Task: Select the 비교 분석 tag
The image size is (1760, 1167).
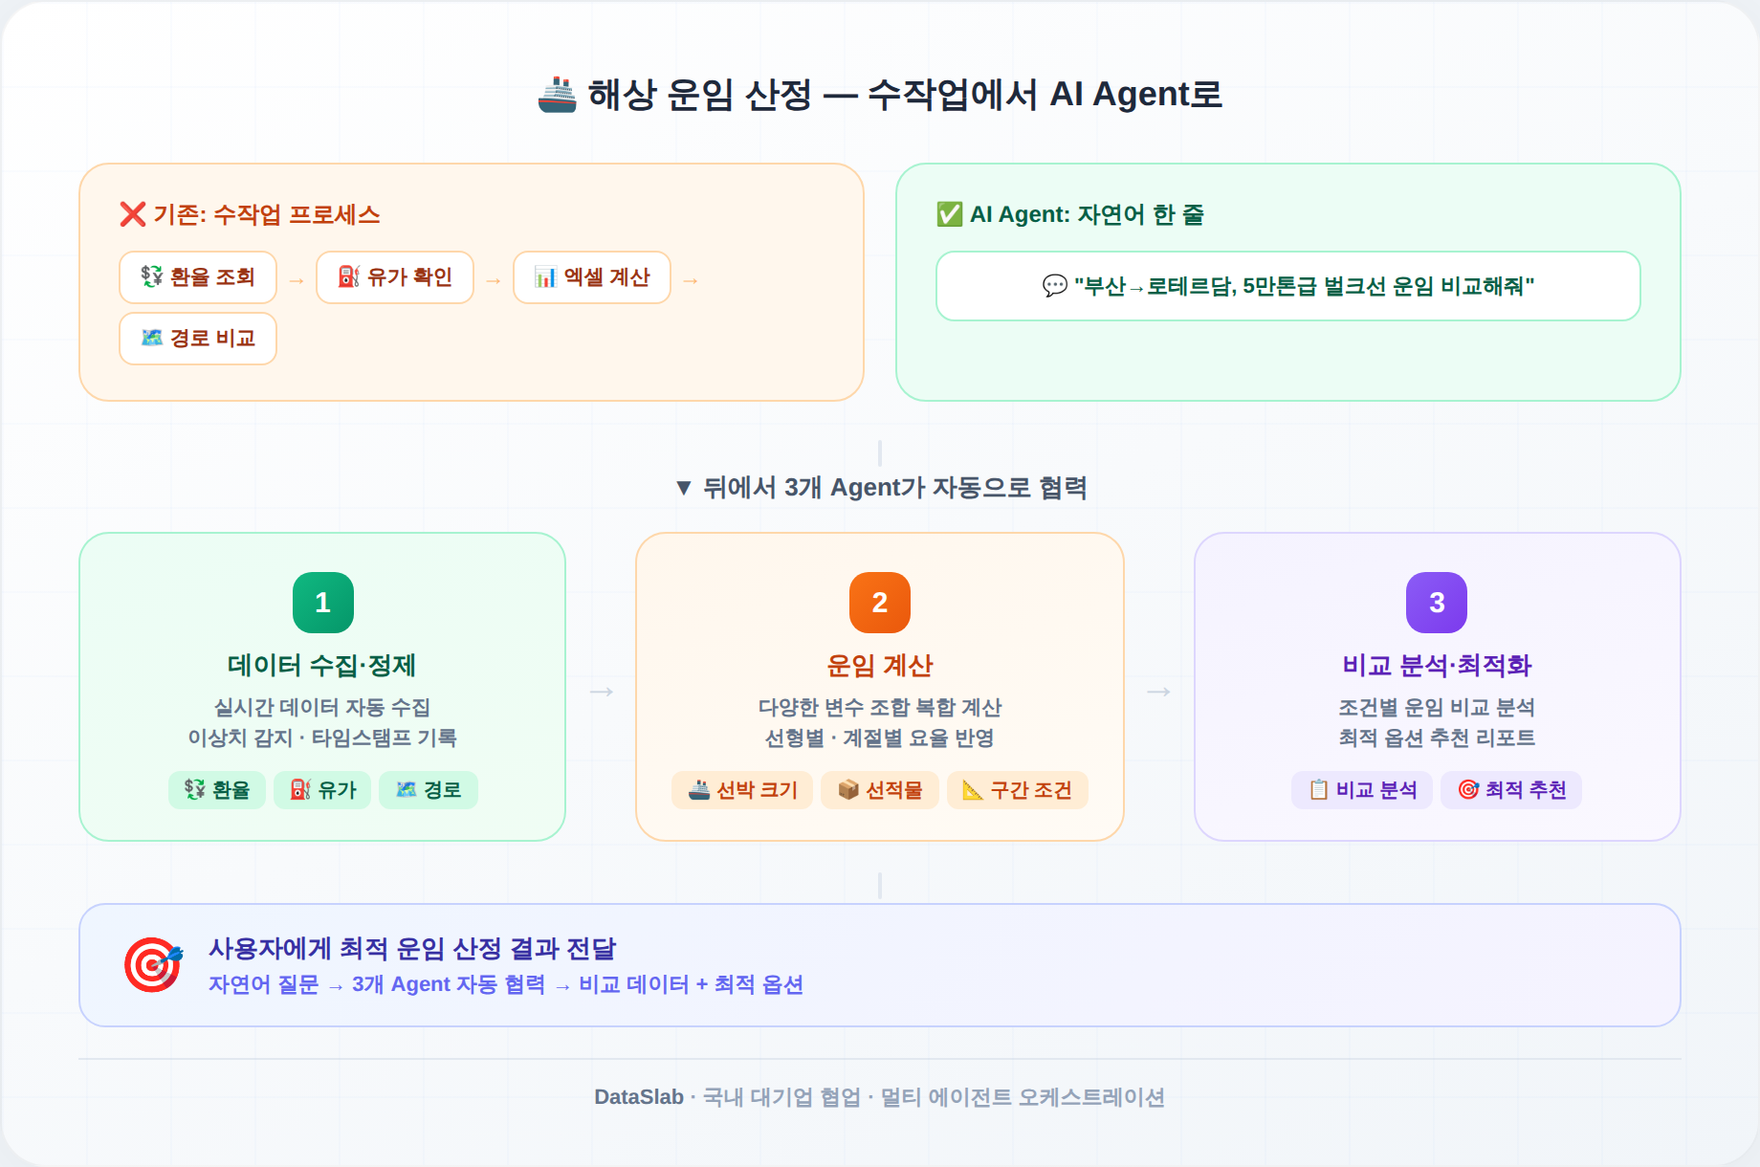Action: tap(1362, 790)
